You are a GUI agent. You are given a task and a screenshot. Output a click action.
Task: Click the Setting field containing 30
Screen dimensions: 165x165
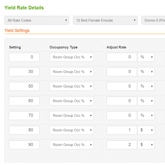point(24,72)
